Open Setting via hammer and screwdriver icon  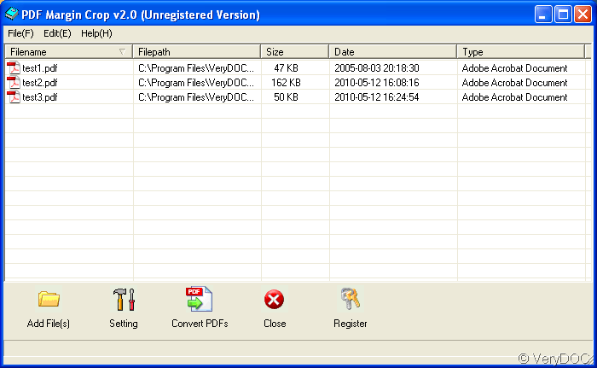point(124,300)
